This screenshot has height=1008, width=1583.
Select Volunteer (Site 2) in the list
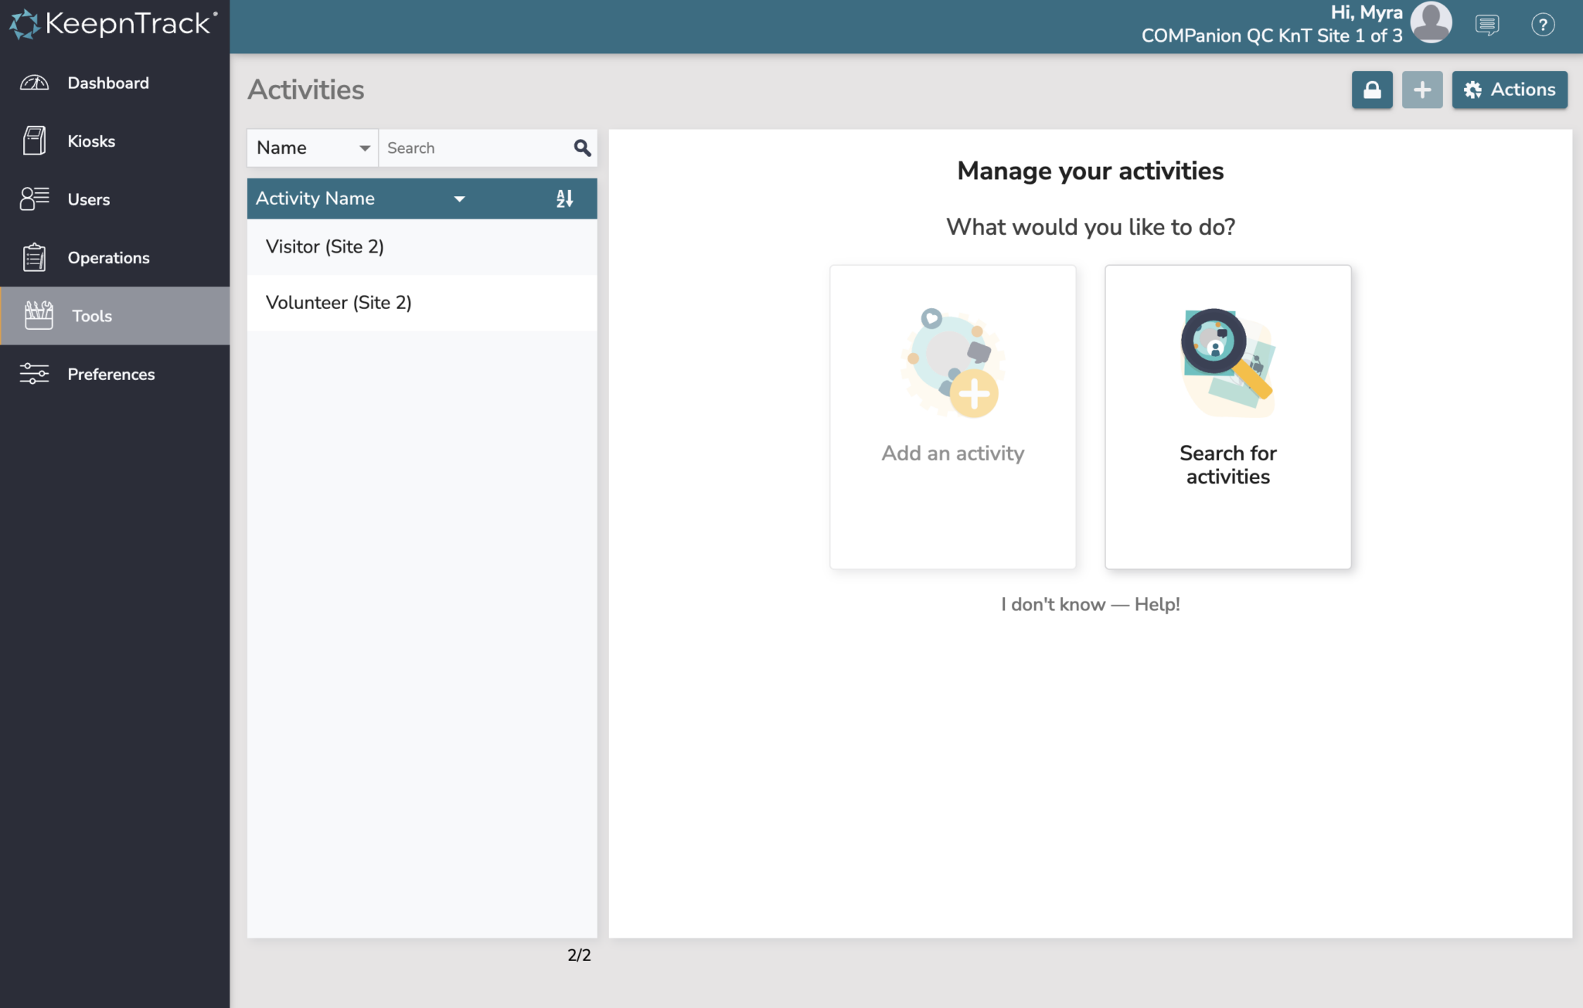(339, 302)
